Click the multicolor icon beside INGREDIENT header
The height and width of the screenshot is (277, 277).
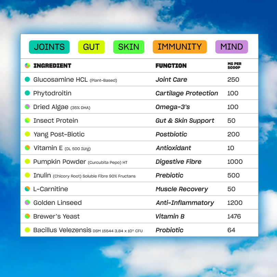(x=27, y=66)
